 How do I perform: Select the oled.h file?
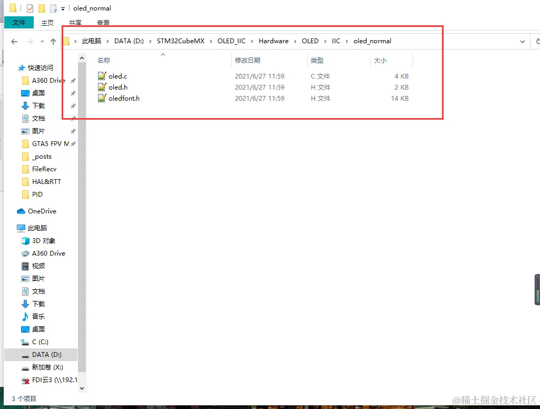(118, 87)
